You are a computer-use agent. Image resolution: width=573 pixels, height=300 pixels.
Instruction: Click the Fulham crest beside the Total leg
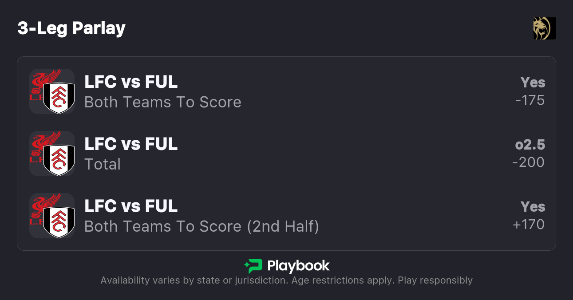(59, 159)
